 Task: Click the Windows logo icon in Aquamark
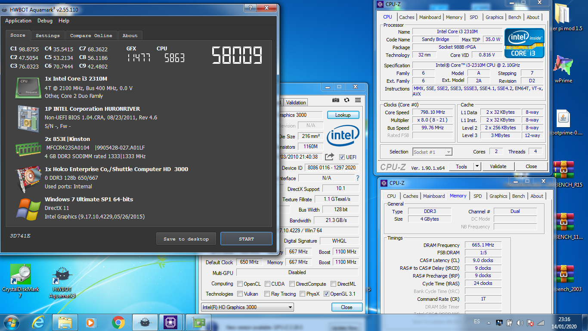(28, 209)
